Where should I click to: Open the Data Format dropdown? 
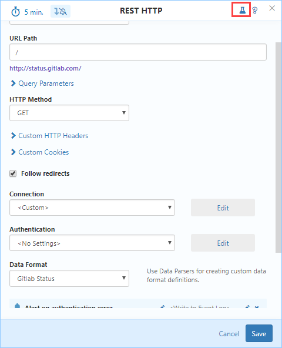pos(69,278)
